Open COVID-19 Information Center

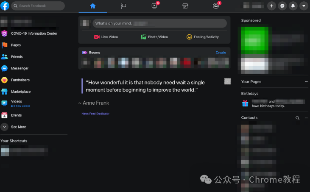tap(34, 33)
